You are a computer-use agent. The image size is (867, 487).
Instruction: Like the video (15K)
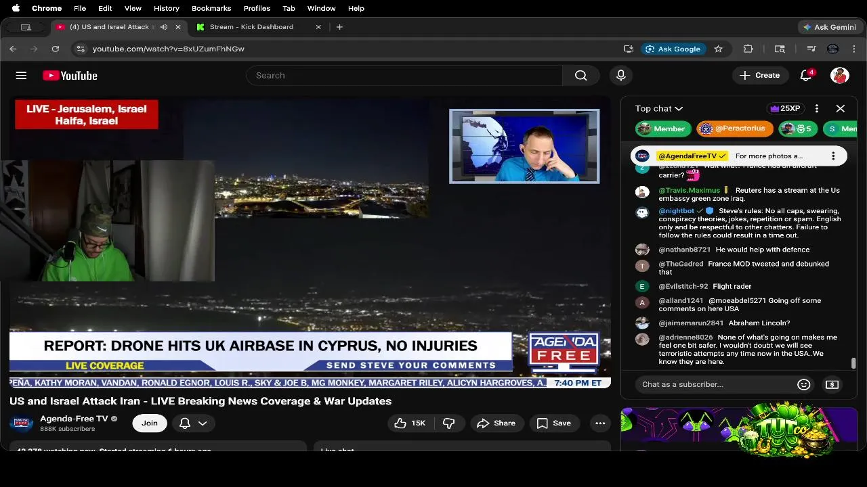pos(410,423)
